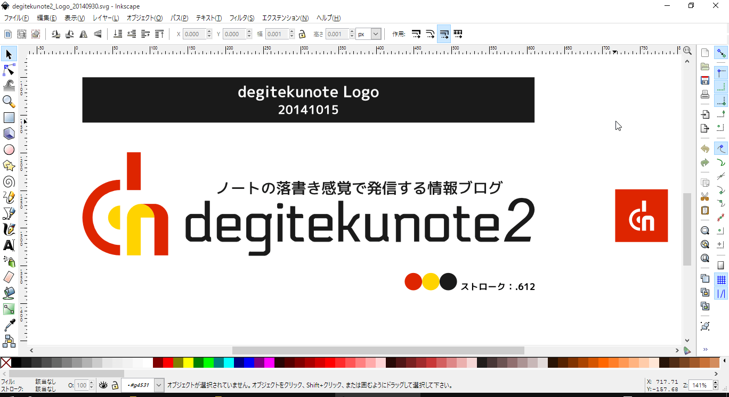Select the Color picker dropper tool
Image resolution: width=729 pixels, height=397 pixels.
(9, 325)
